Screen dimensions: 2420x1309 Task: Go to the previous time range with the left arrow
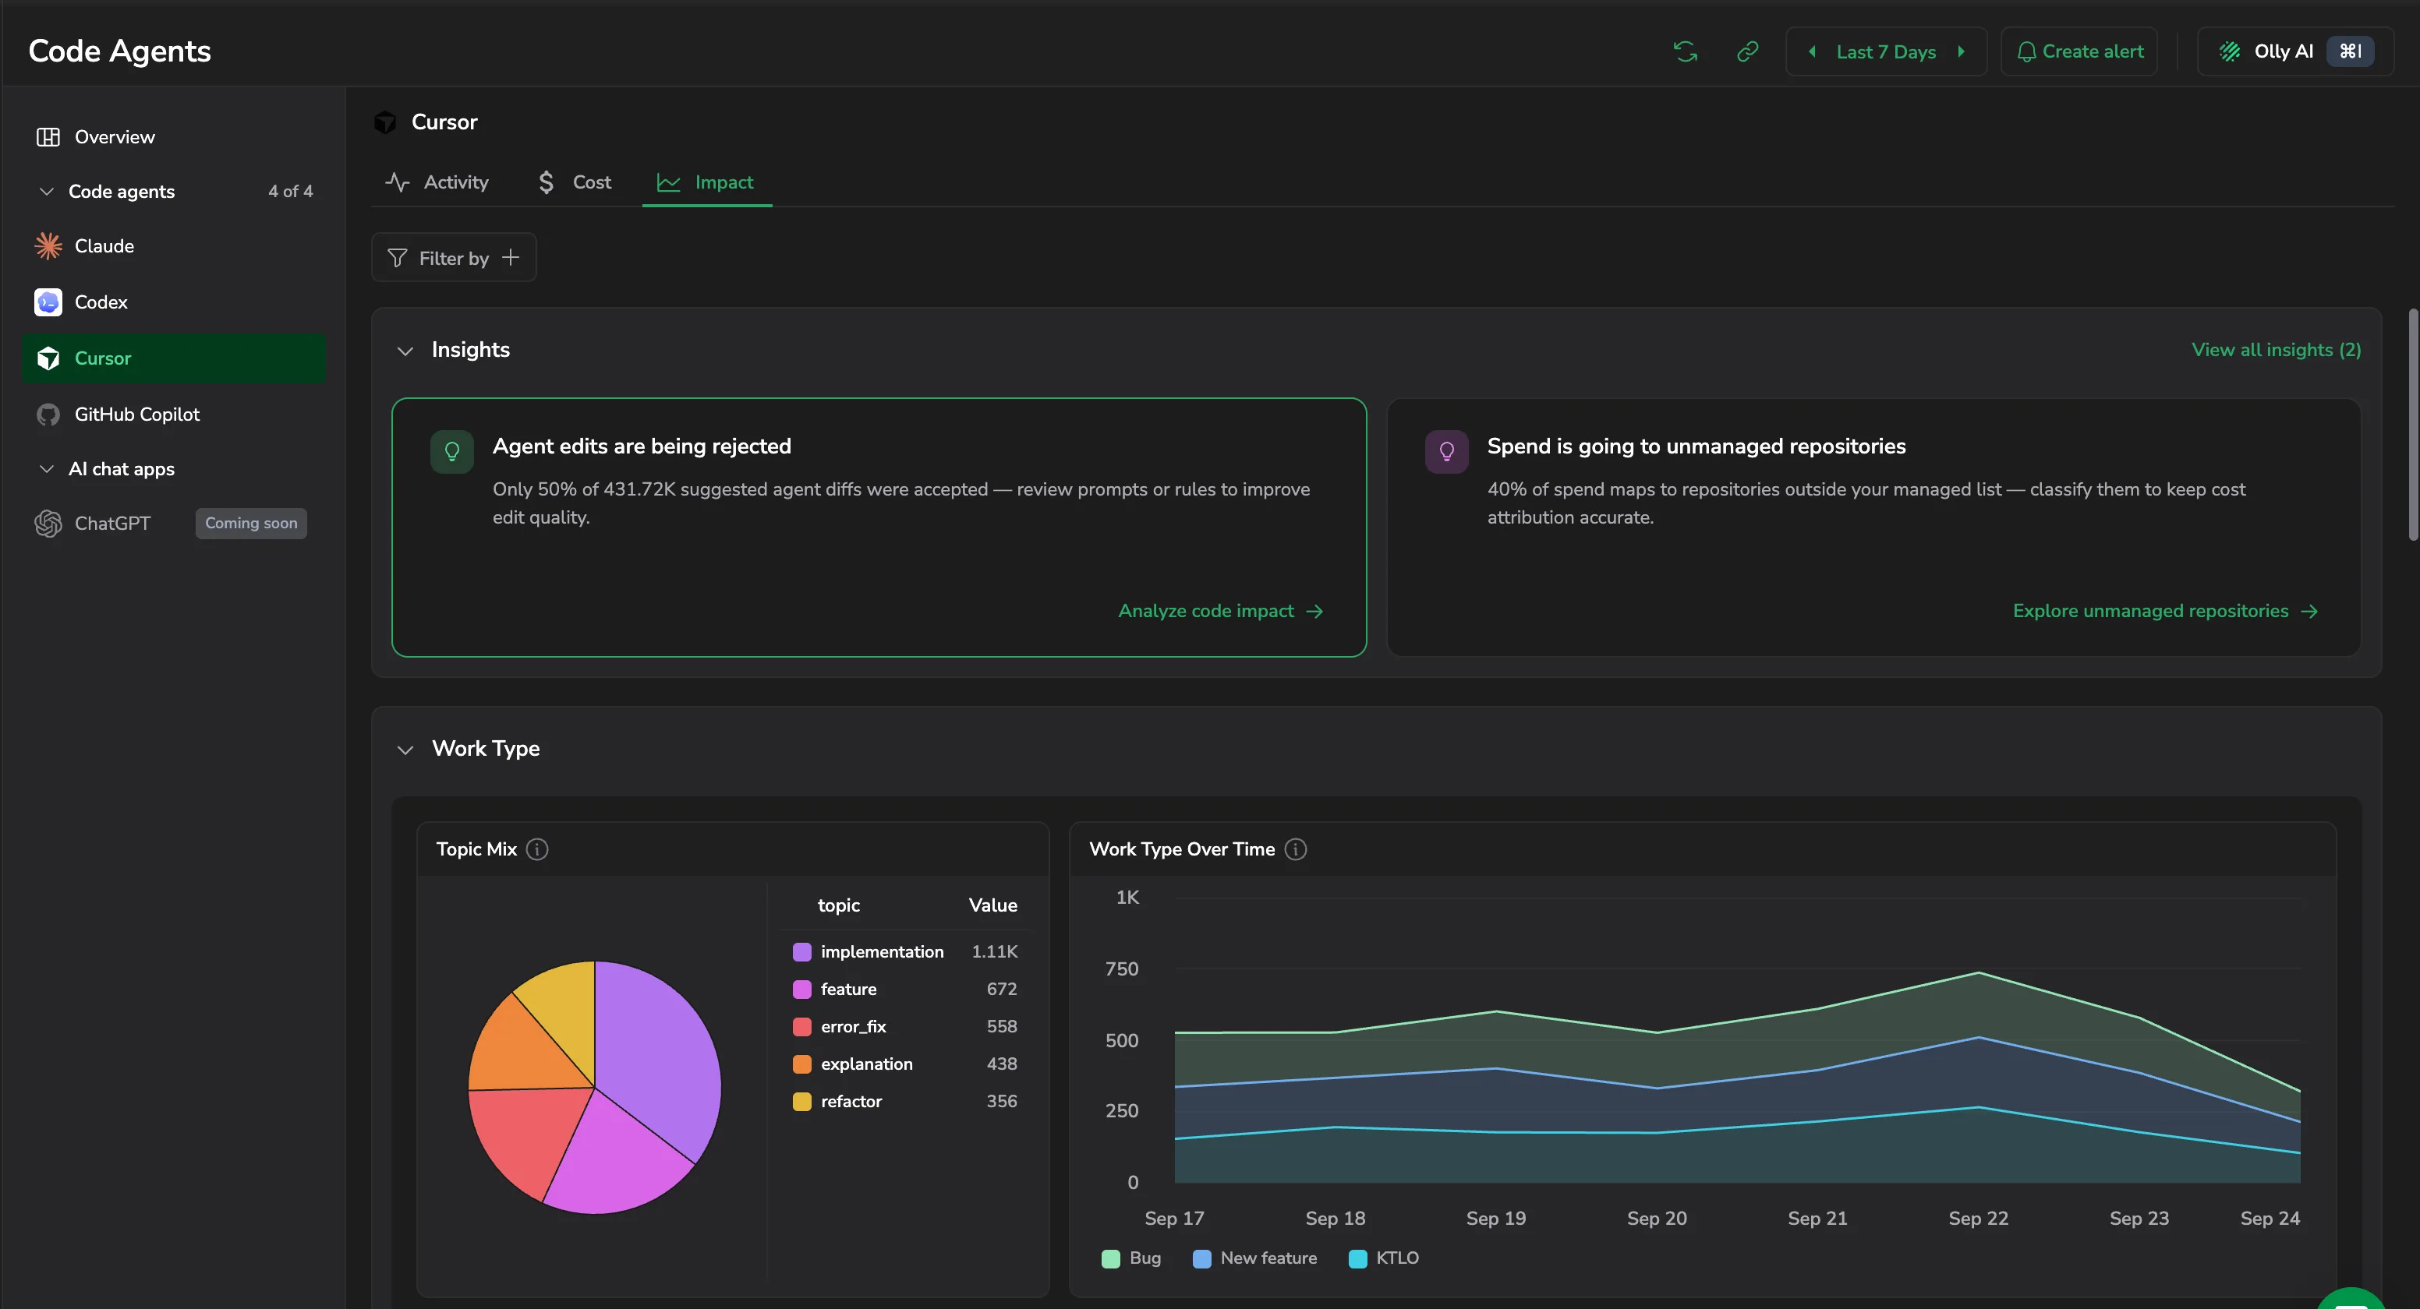pos(1812,51)
